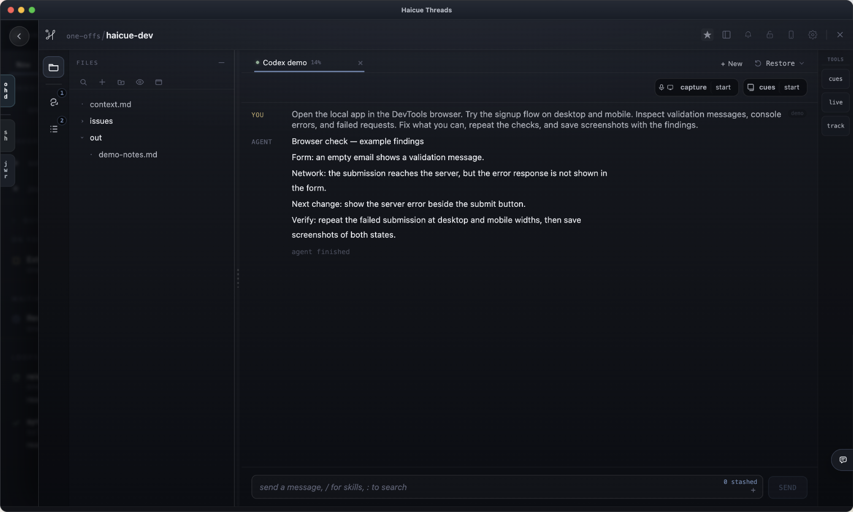Open notifications with the bell icon
The width and height of the screenshot is (853, 512).
click(748, 35)
